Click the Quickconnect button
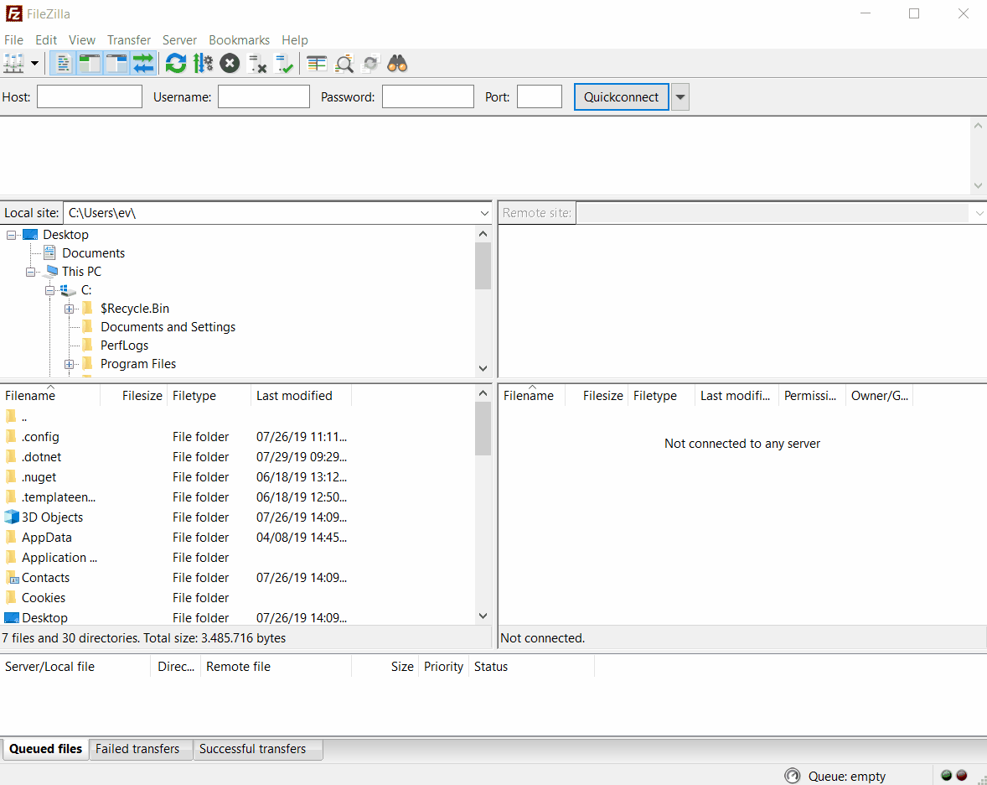Screen dimensions: 987x785 pos(622,97)
